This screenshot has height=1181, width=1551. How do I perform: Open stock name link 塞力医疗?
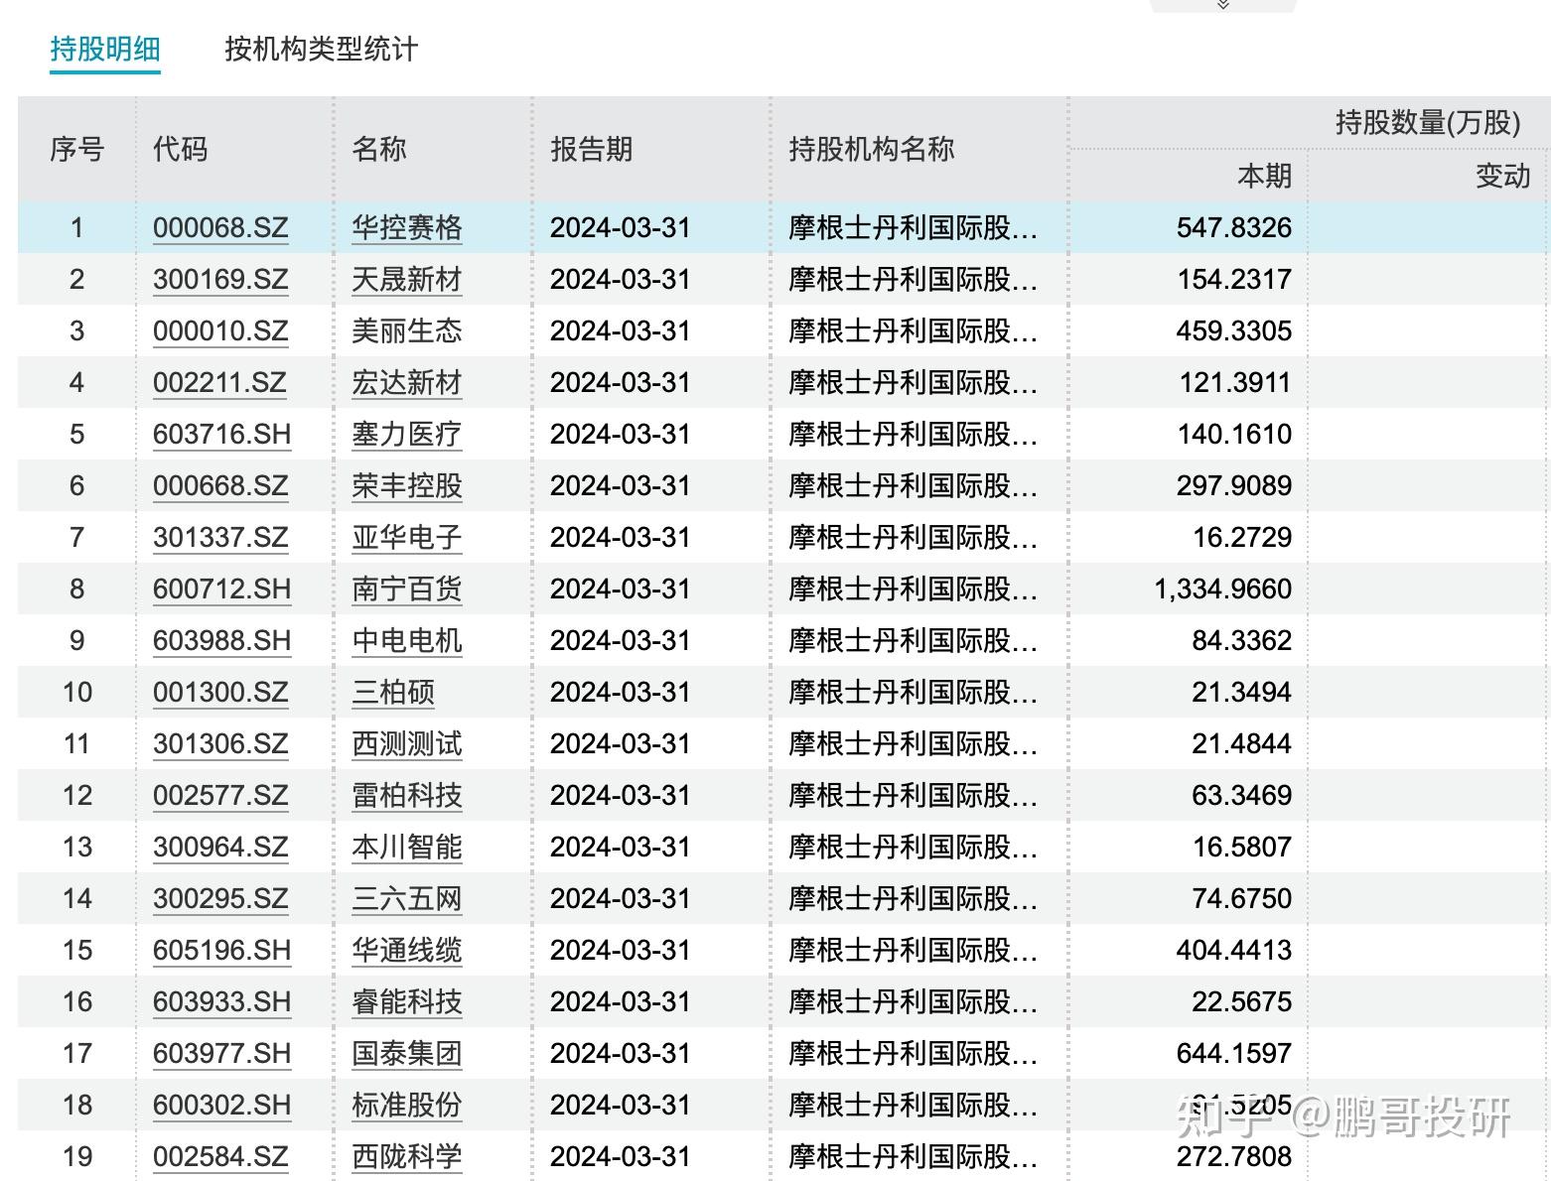407,434
